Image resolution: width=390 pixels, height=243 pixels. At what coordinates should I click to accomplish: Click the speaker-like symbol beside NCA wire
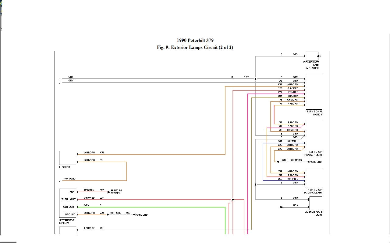point(281,207)
